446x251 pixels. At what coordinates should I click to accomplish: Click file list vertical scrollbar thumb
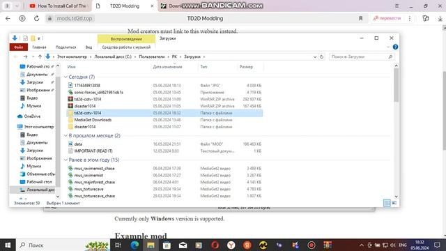(396, 85)
